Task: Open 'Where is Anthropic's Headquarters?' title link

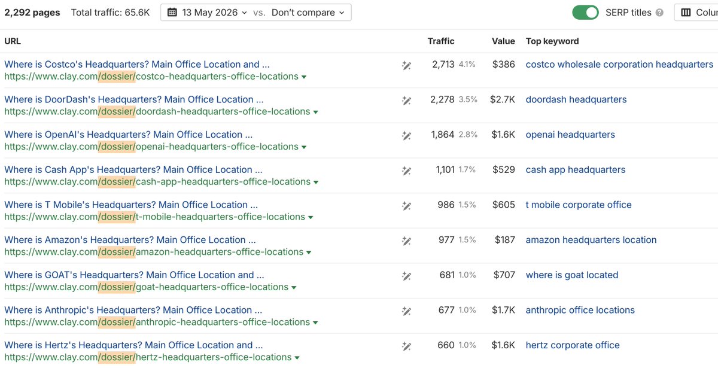Action: pos(133,310)
